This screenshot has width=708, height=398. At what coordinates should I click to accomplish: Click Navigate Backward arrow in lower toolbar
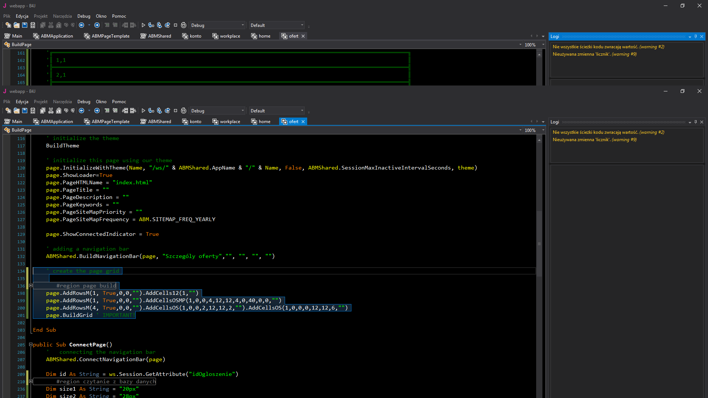click(x=81, y=111)
